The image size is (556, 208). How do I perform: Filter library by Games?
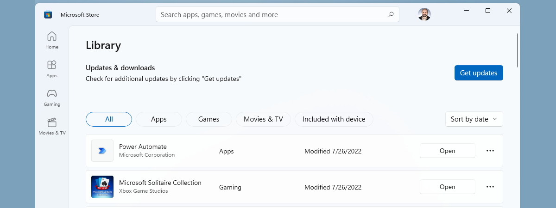[208, 119]
